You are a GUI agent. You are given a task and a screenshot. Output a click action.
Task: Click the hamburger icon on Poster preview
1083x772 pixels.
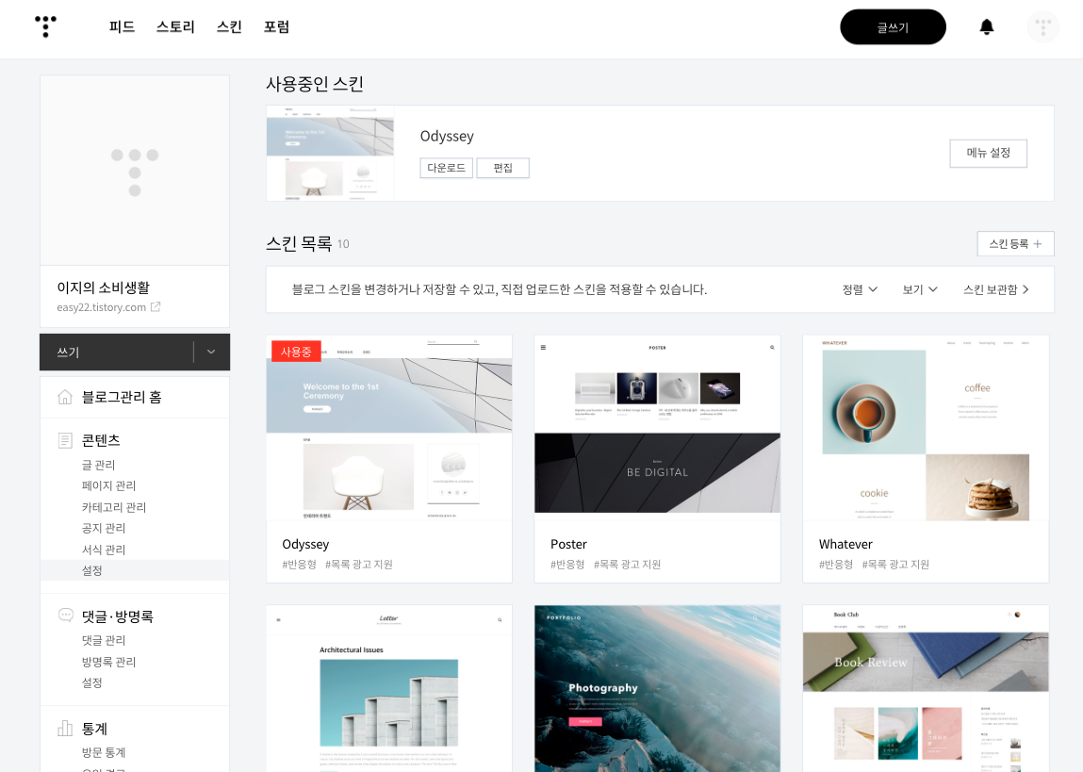coord(543,347)
